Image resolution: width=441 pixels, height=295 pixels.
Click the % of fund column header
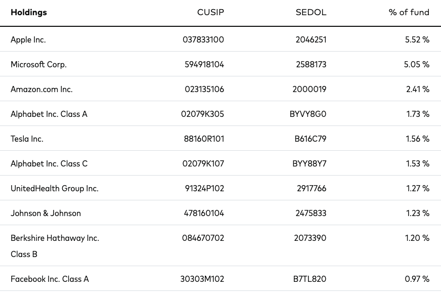coord(409,12)
